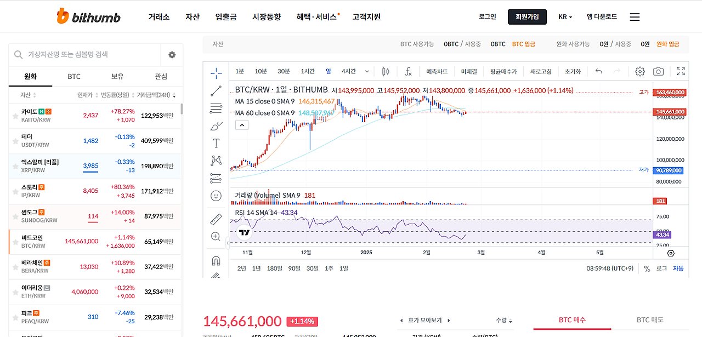Select the trend line drawing tool
Viewport: 702px width, 337px height.
pyautogui.click(x=216, y=92)
